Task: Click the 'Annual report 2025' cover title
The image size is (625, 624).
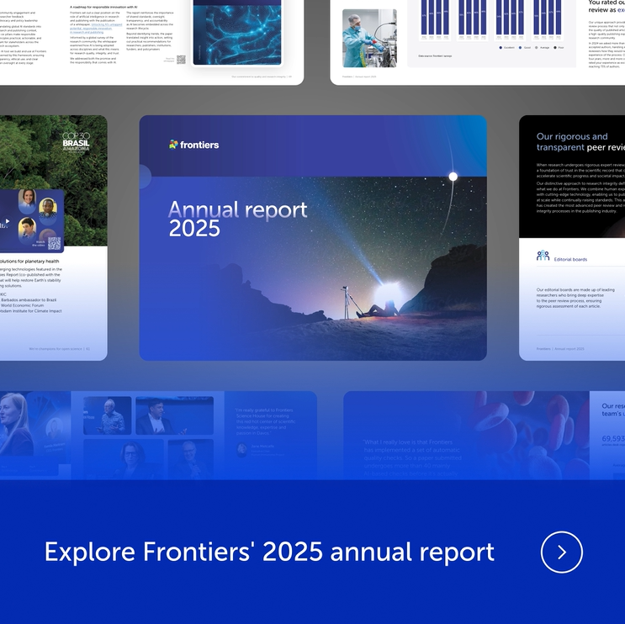Action: point(238,219)
